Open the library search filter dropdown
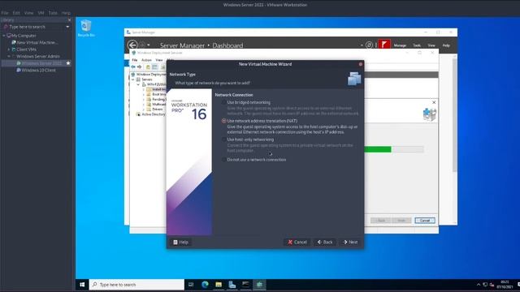The width and height of the screenshot is (520, 292). pyautogui.click(x=67, y=27)
